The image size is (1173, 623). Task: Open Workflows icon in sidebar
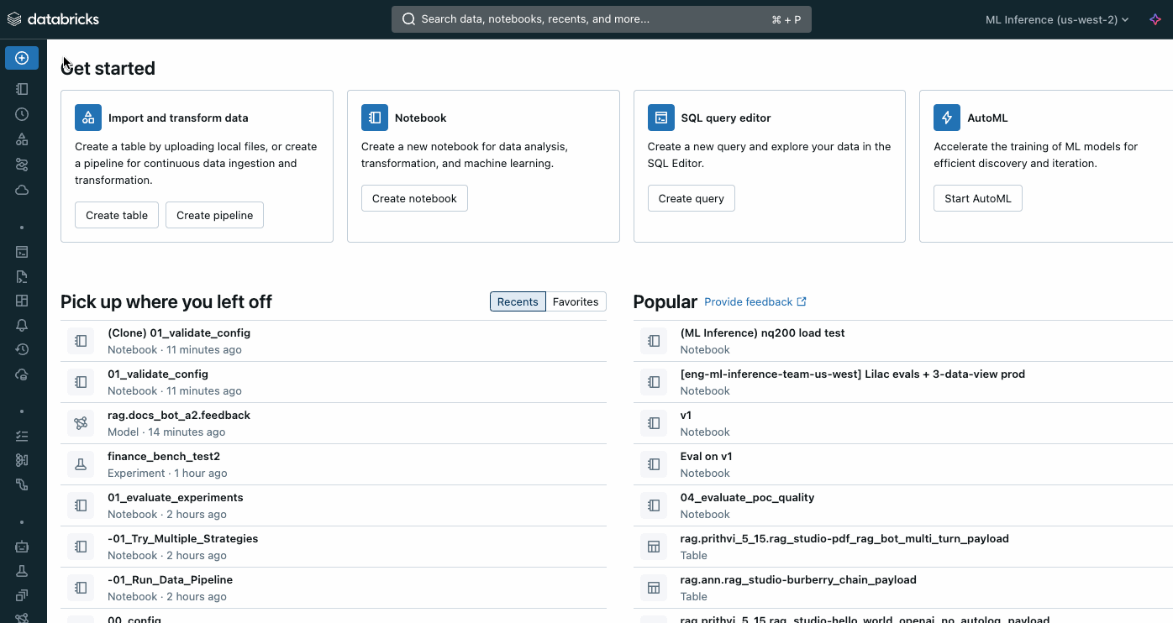pos(22,165)
